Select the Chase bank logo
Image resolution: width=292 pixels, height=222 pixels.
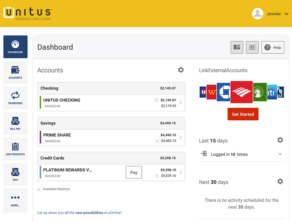pyautogui.click(x=224, y=92)
